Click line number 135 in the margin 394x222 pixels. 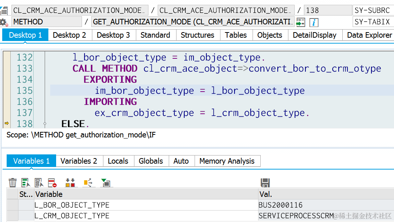pyautogui.click(x=25, y=90)
